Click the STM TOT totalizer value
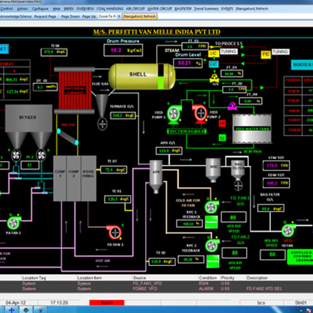313x313 pixels. 276,165
